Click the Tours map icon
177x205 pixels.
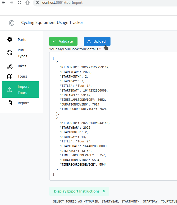(x=10, y=76)
